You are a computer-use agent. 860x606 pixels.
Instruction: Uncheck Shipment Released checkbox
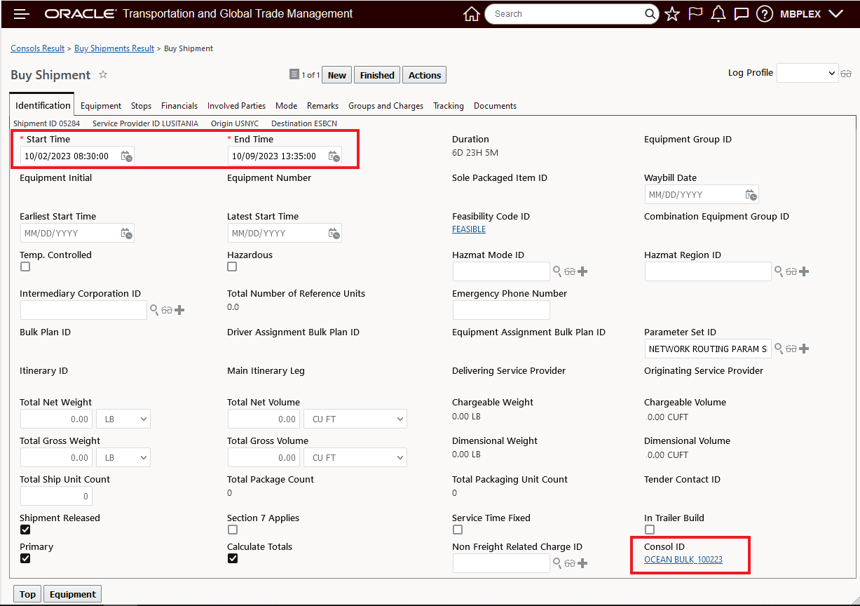click(x=25, y=530)
